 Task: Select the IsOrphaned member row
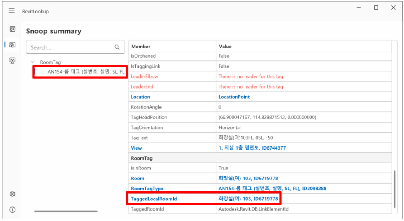click(x=143, y=56)
